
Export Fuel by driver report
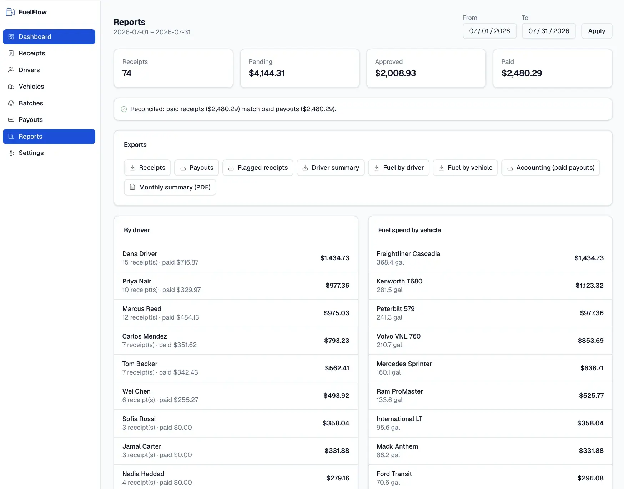tap(399, 168)
